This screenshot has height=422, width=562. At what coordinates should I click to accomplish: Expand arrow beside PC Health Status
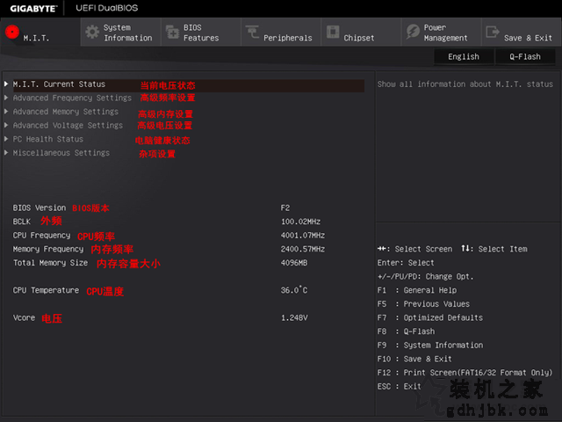(x=6, y=139)
